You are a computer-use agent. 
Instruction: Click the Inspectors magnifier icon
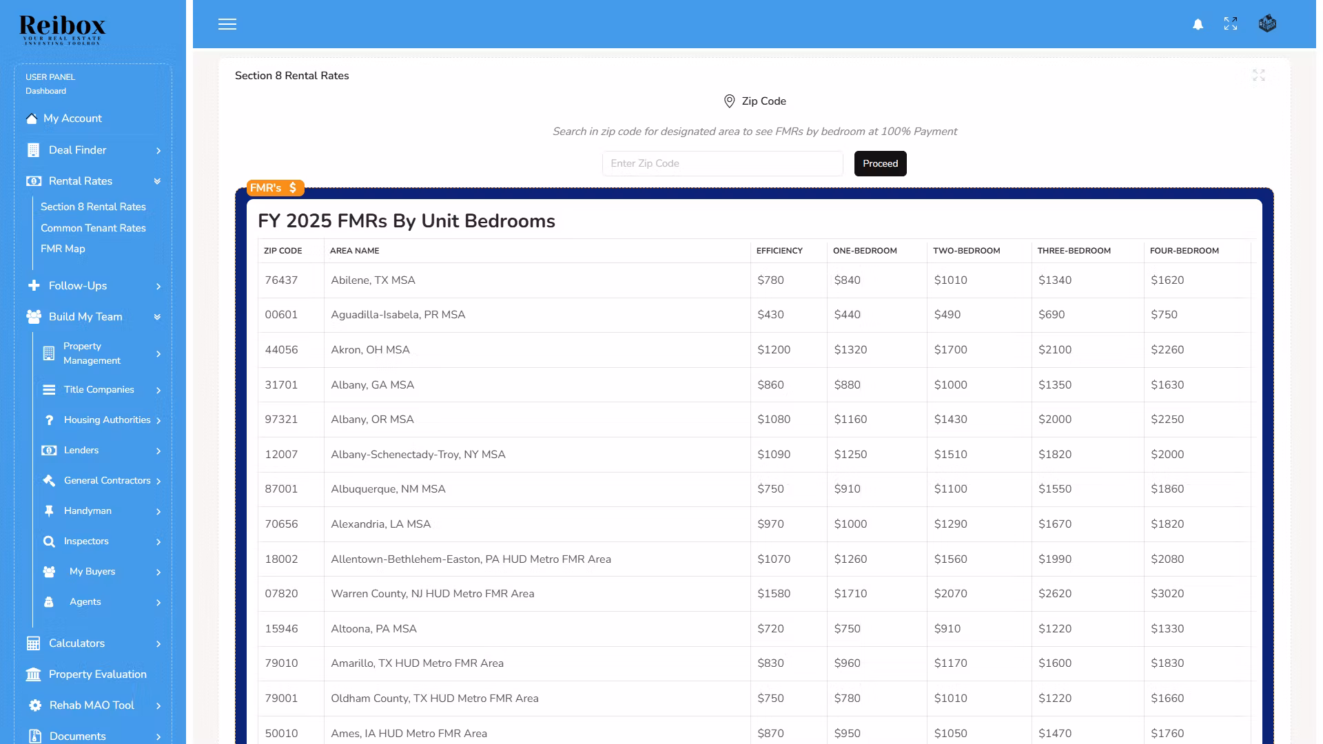[49, 541]
